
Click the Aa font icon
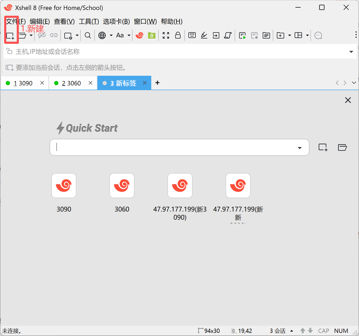click(x=120, y=35)
